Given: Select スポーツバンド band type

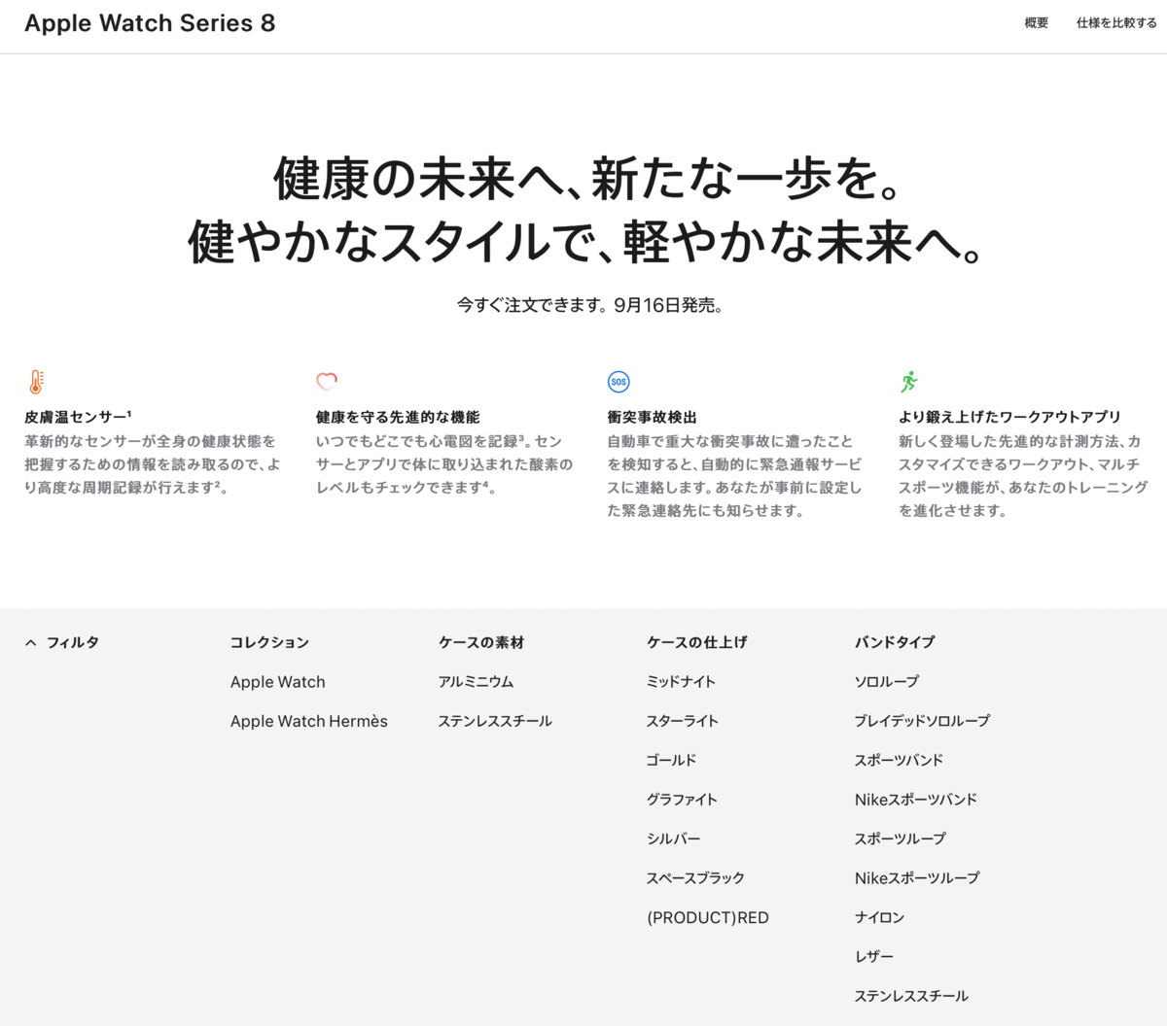Looking at the screenshot, I should 899,760.
